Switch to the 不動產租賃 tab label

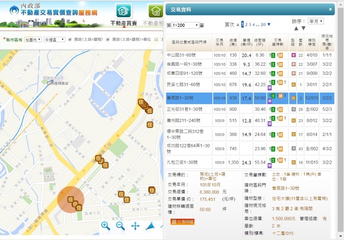(153, 23)
